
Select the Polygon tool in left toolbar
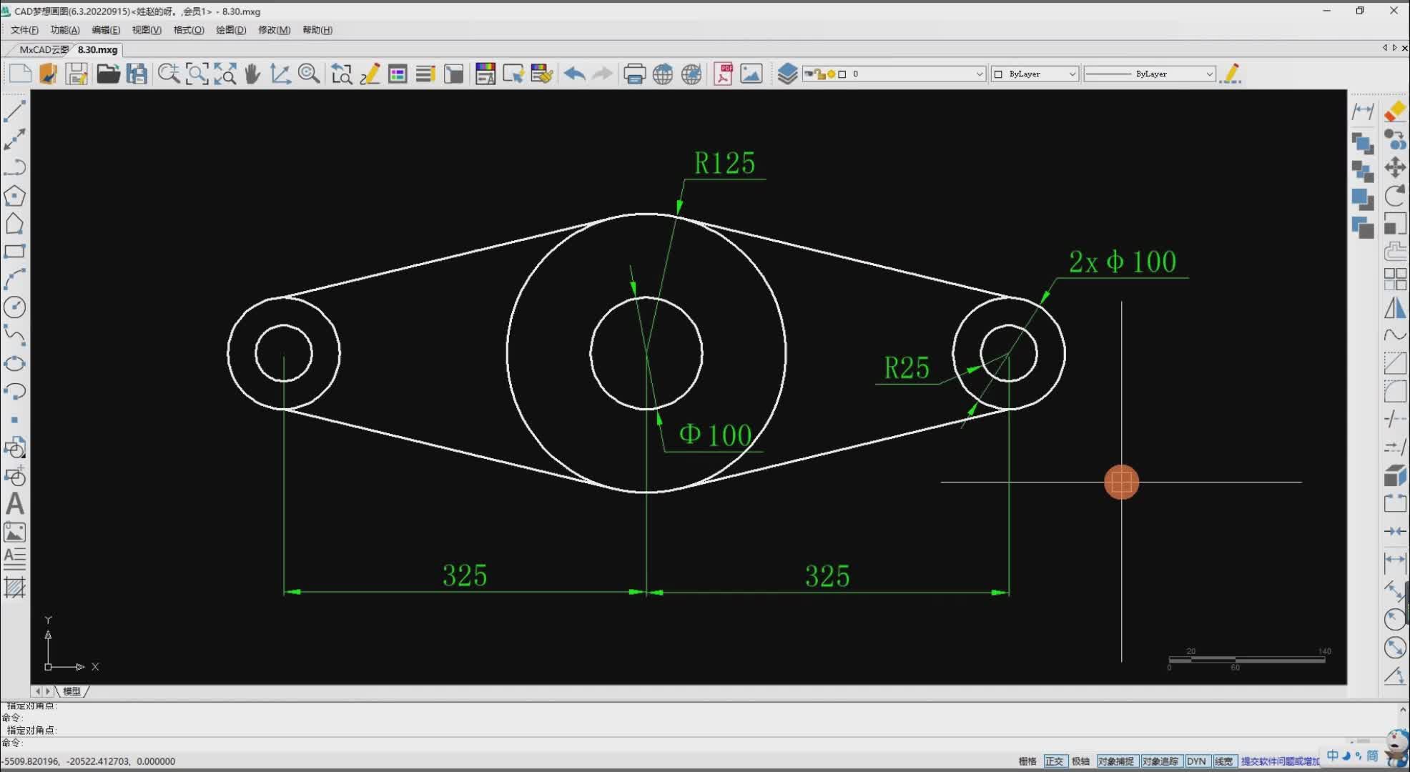[14, 195]
